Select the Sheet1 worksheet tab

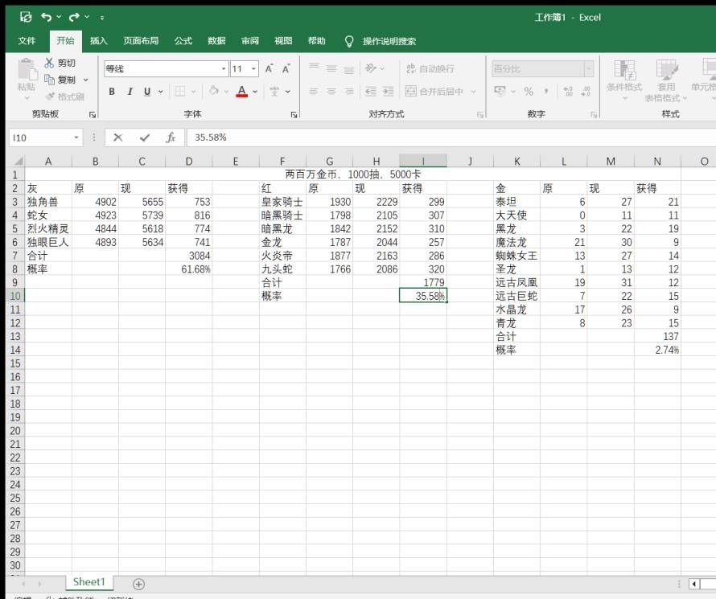point(89,582)
